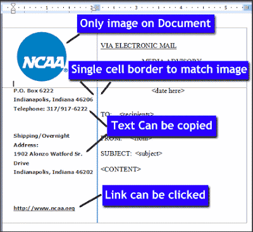Click the P.O. Box 6222 line
This screenshot has width=253, height=232.
34,91
